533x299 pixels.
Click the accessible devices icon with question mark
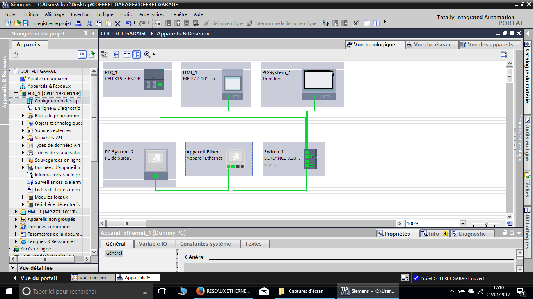point(325,23)
